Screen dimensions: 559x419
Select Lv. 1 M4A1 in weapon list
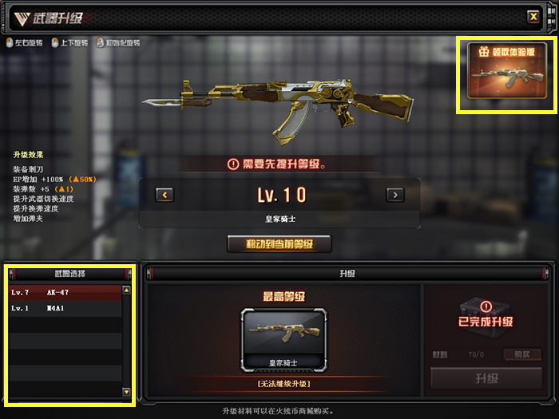pyautogui.click(x=65, y=309)
